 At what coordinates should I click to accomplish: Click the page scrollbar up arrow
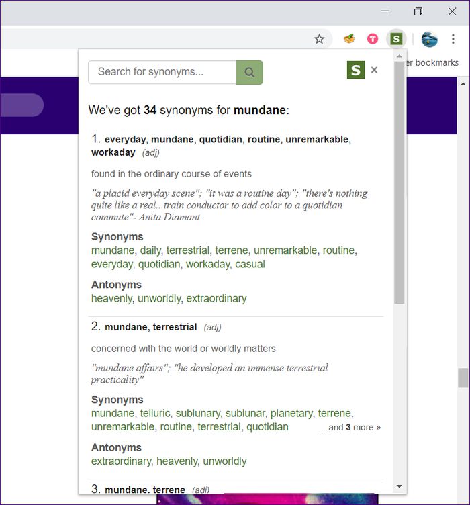pyautogui.click(x=463, y=84)
